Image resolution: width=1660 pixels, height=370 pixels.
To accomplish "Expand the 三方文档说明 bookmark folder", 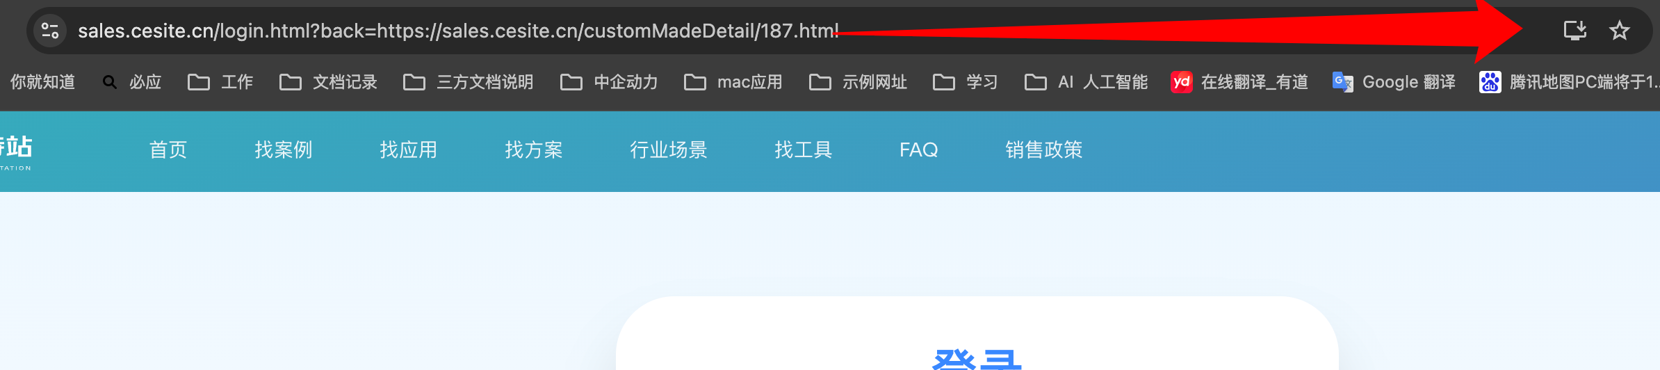I will (x=468, y=82).
